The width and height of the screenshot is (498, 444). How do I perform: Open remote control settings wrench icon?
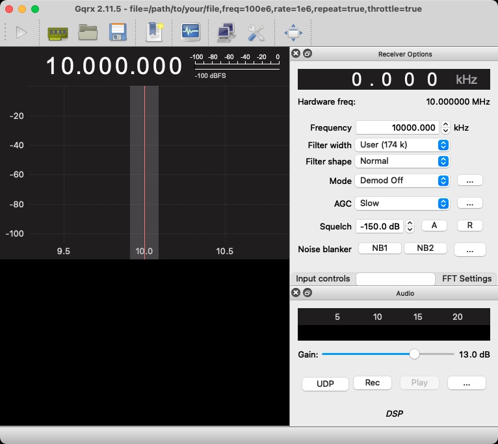coord(256,33)
